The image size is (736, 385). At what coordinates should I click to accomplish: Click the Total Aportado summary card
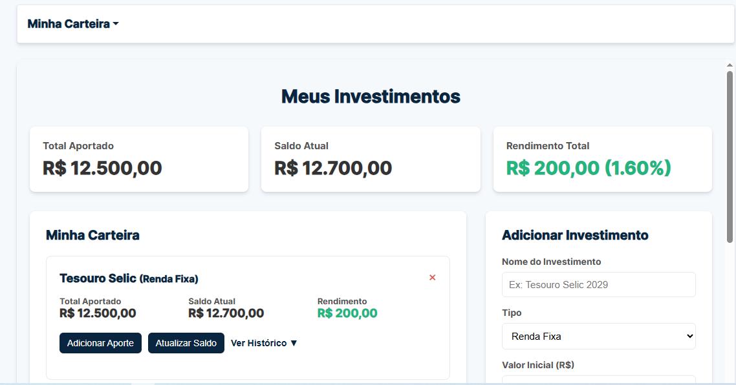tap(138, 159)
